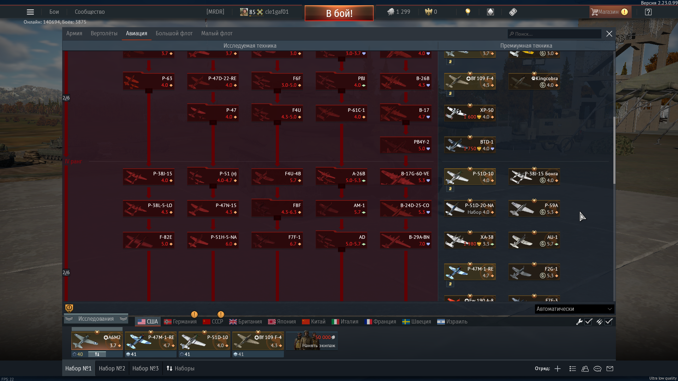
Task: Close the research tree window
Action: [609, 34]
